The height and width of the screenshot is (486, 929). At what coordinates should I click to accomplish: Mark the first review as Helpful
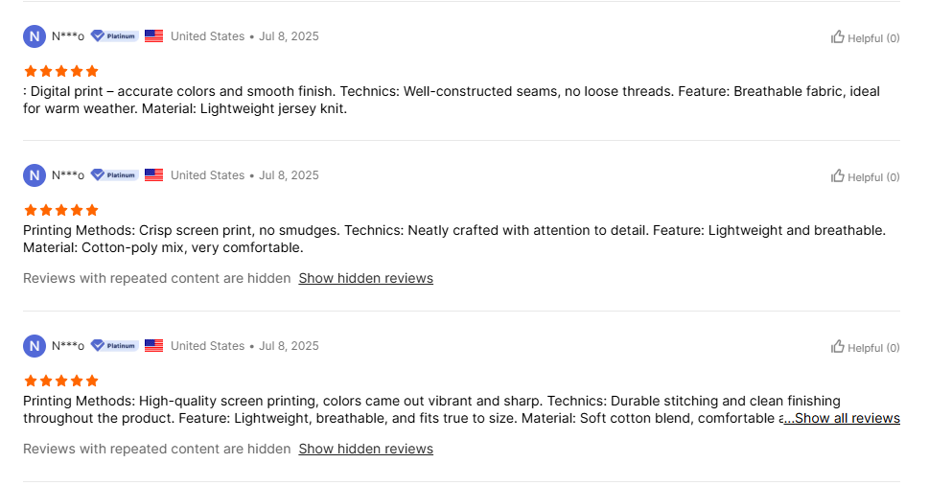(x=865, y=38)
